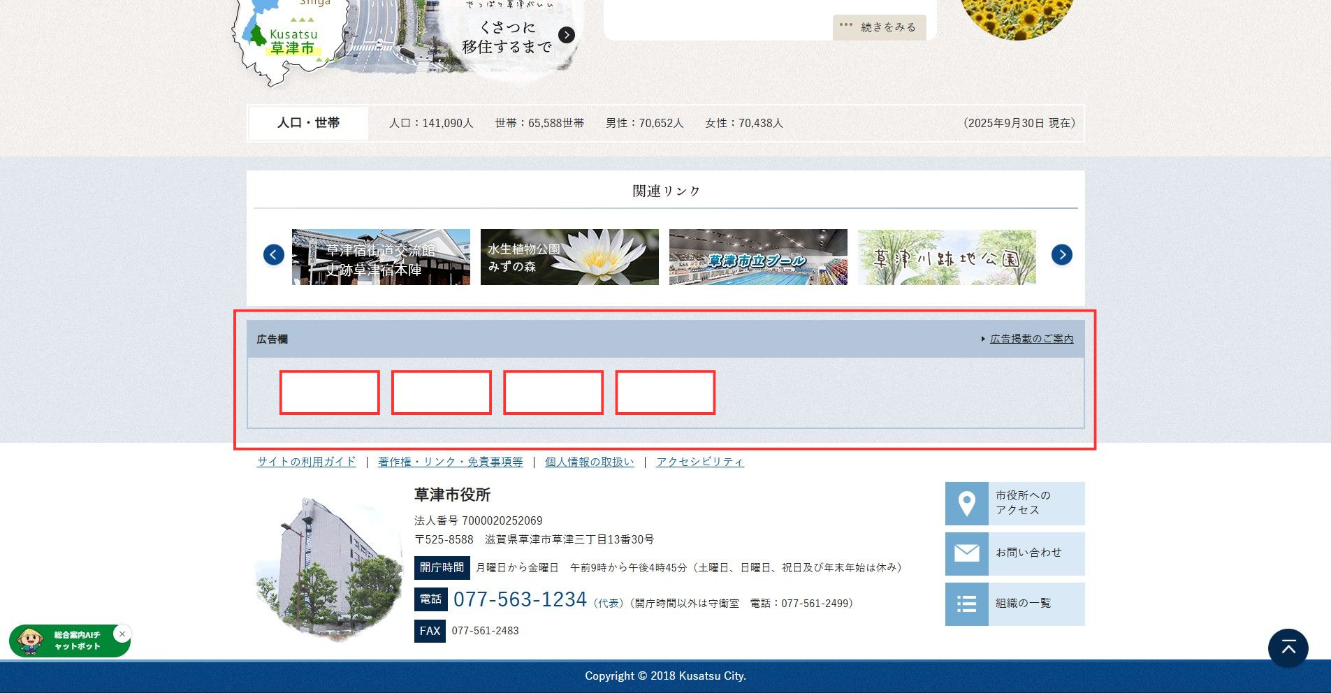Open the 草津宿街道交流館 banner

[381, 257]
